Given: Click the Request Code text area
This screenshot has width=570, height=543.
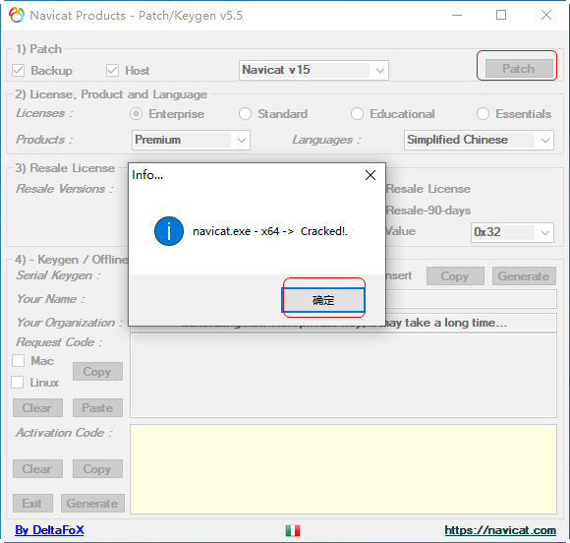Looking at the screenshot, I should pyautogui.click(x=343, y=376).
